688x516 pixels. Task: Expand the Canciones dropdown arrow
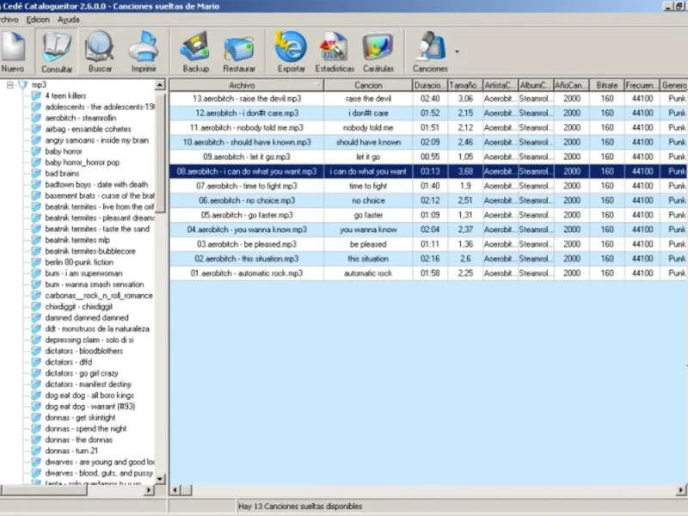click(x=457, y=52)
